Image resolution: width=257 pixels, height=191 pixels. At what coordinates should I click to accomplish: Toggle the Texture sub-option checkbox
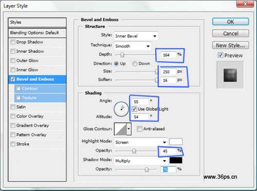tap(18, 98)
